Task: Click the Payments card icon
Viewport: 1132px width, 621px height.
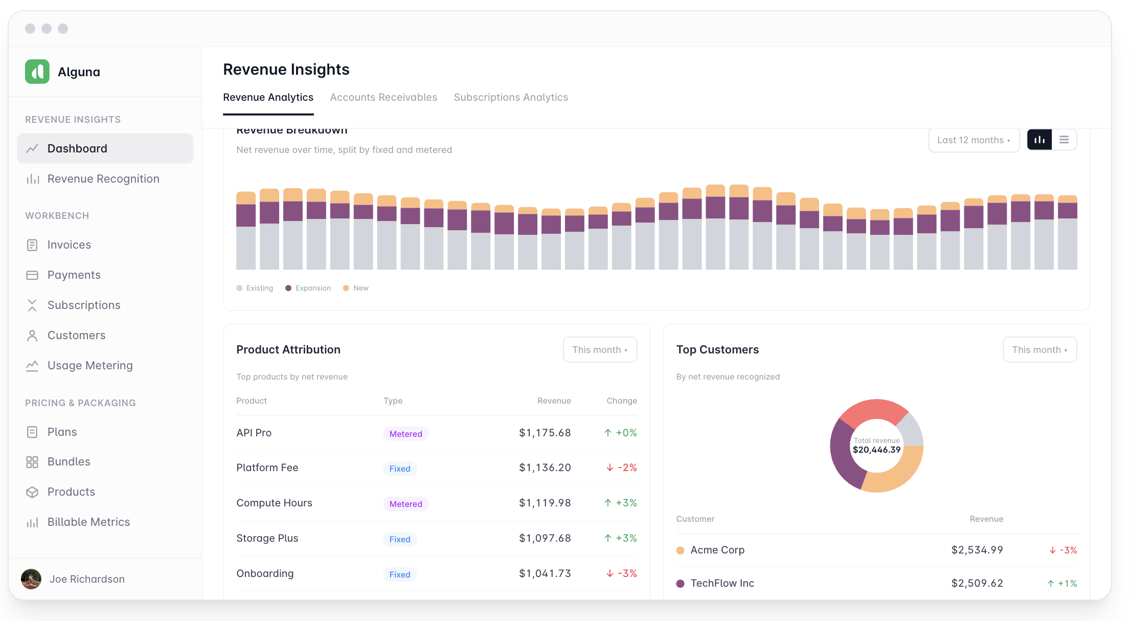Action: (x=32, y=275)
